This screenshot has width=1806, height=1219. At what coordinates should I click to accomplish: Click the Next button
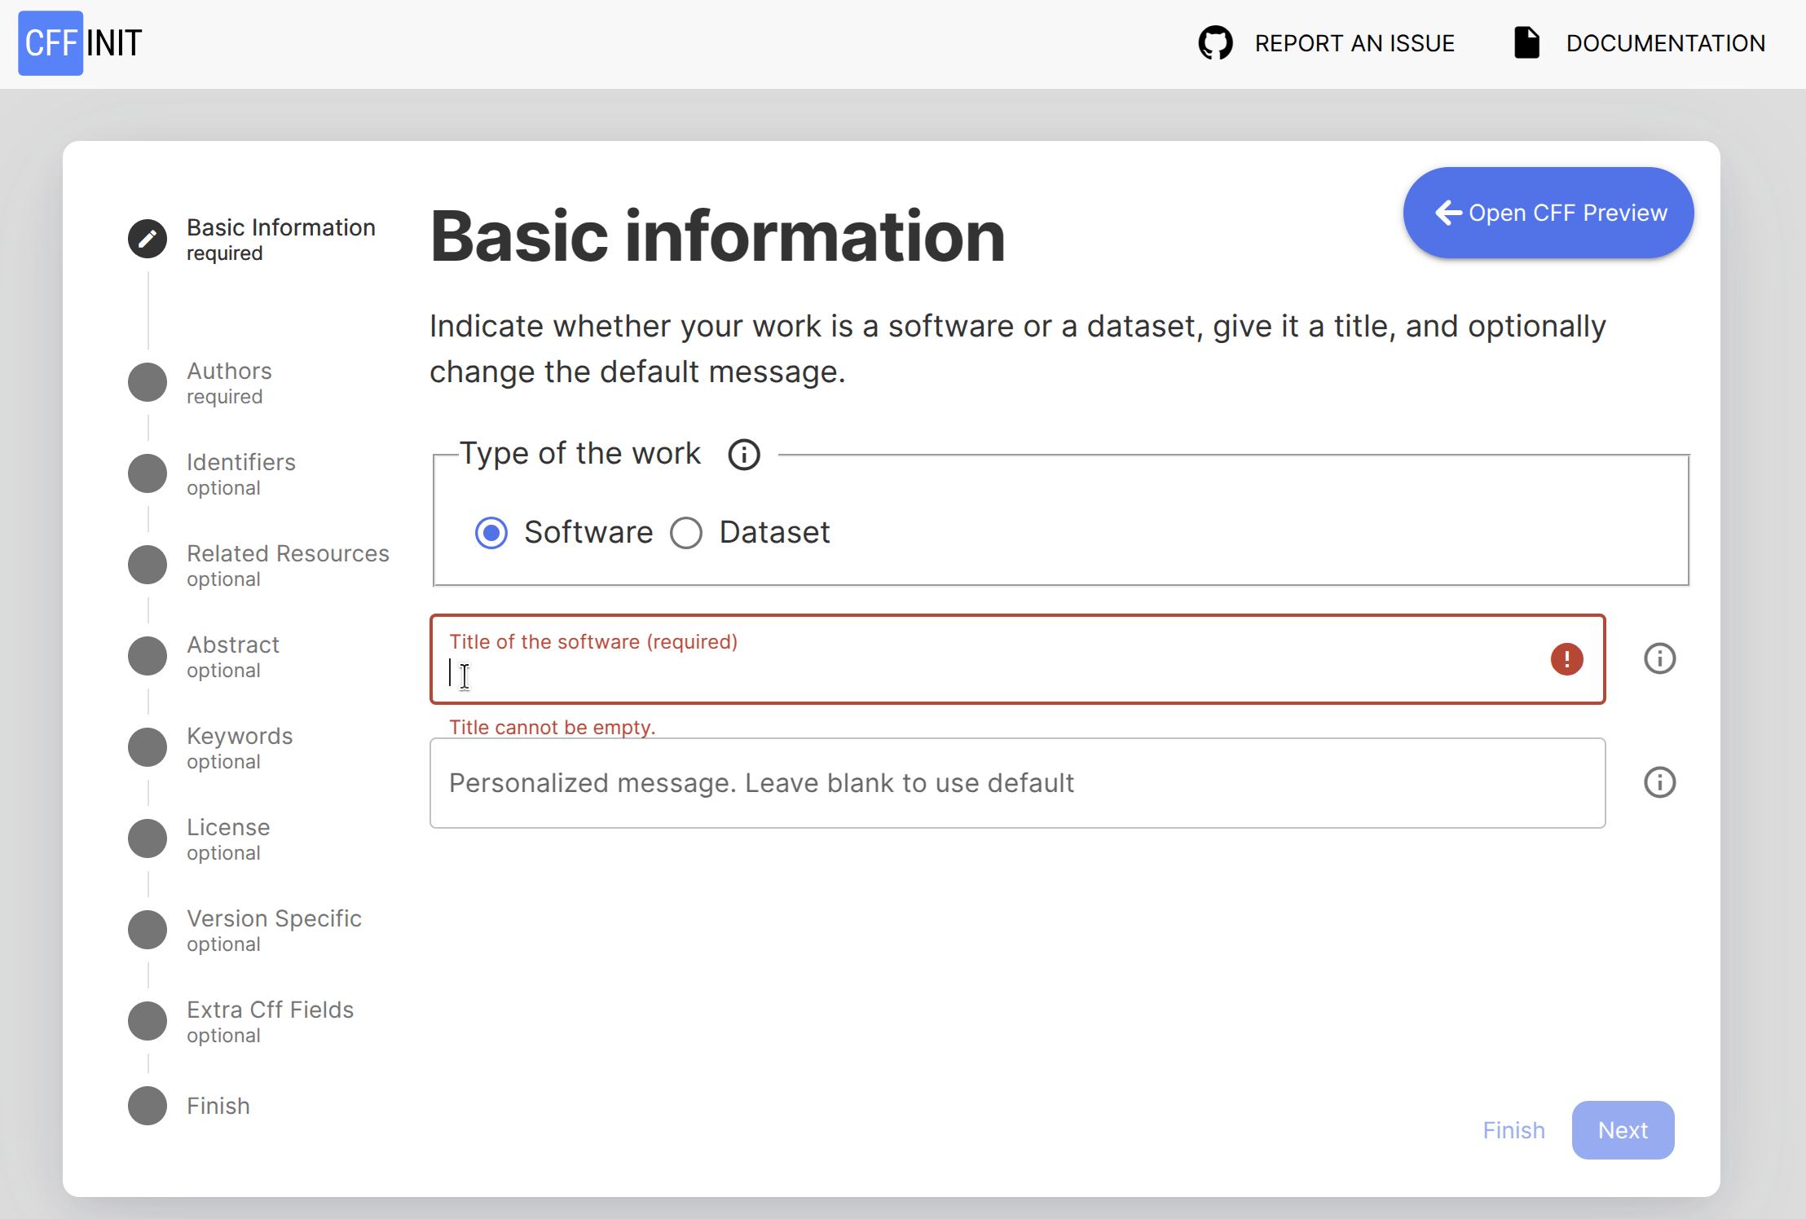[1622, 1130]
